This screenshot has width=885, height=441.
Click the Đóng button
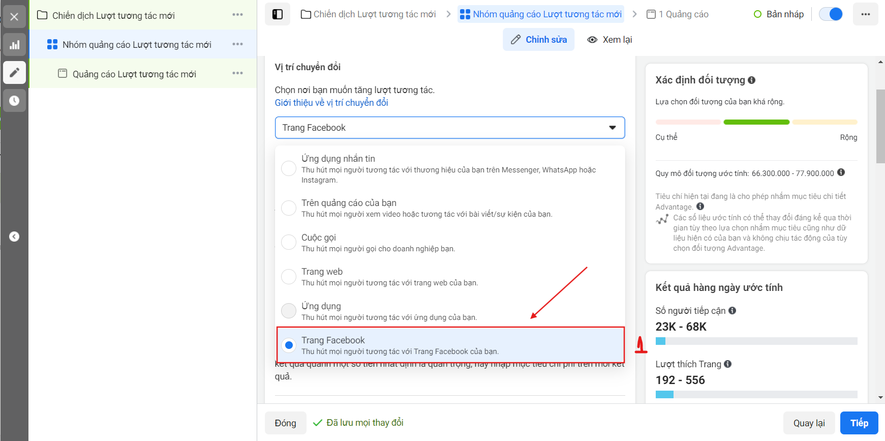point(286,423)
